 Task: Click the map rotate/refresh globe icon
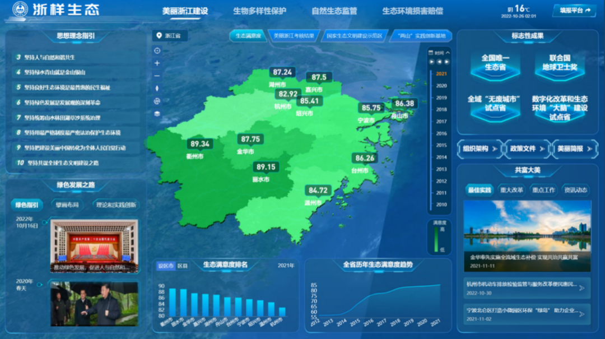(157, 101)
